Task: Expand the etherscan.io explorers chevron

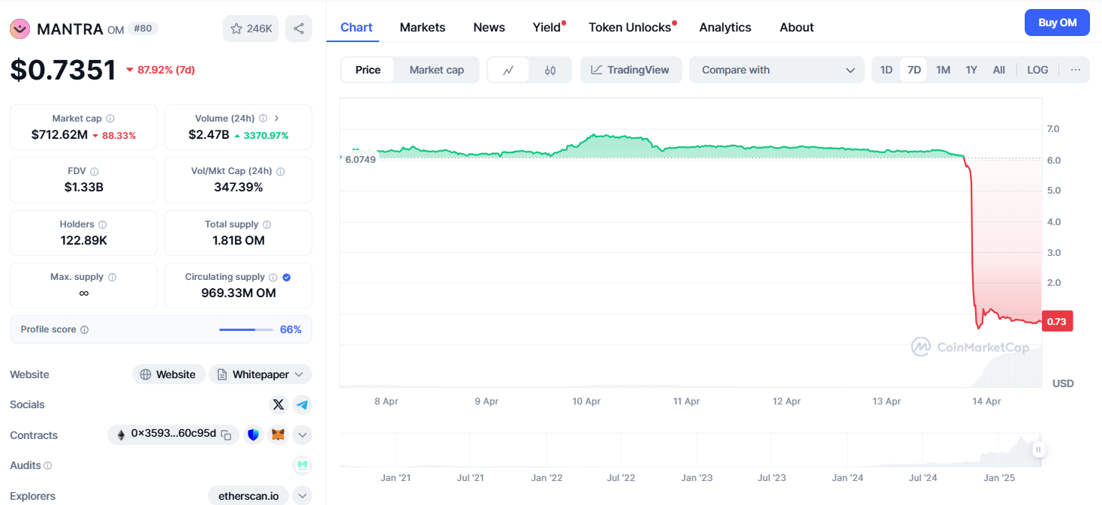Action: (x=302, y=495)
